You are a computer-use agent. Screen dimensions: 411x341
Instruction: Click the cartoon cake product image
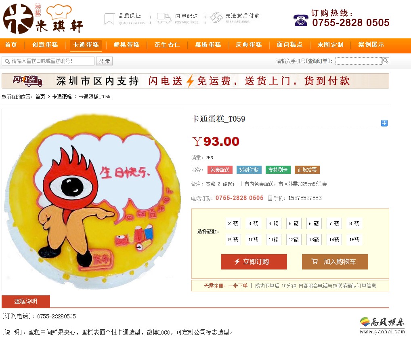93,200
